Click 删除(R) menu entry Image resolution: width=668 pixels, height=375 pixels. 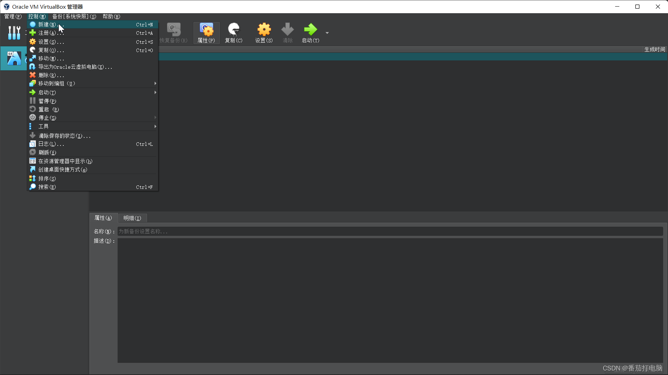point(93,75)
